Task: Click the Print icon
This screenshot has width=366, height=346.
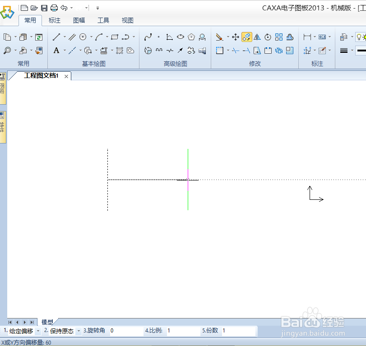Action: [54, 8]
